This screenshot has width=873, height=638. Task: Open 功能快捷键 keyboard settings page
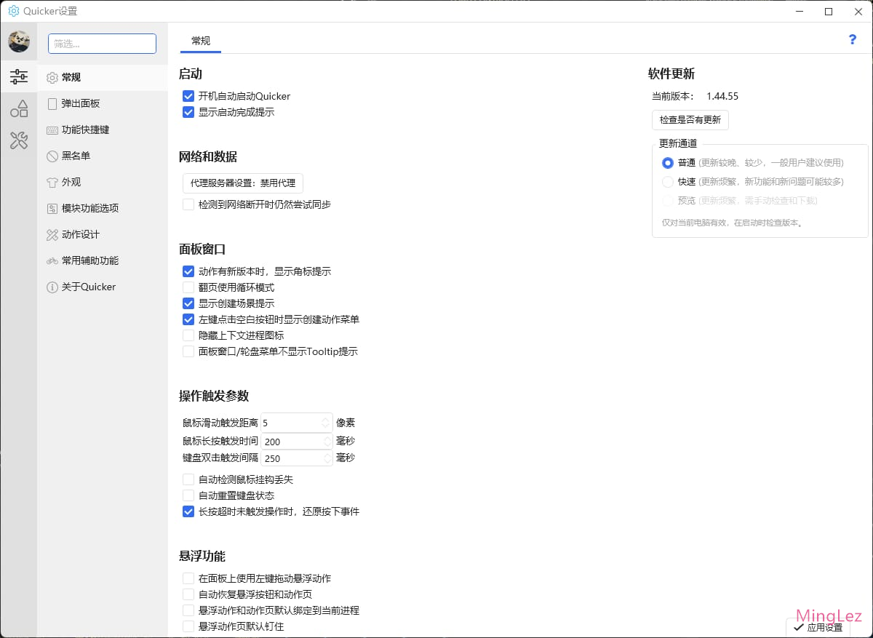[85, 129]
